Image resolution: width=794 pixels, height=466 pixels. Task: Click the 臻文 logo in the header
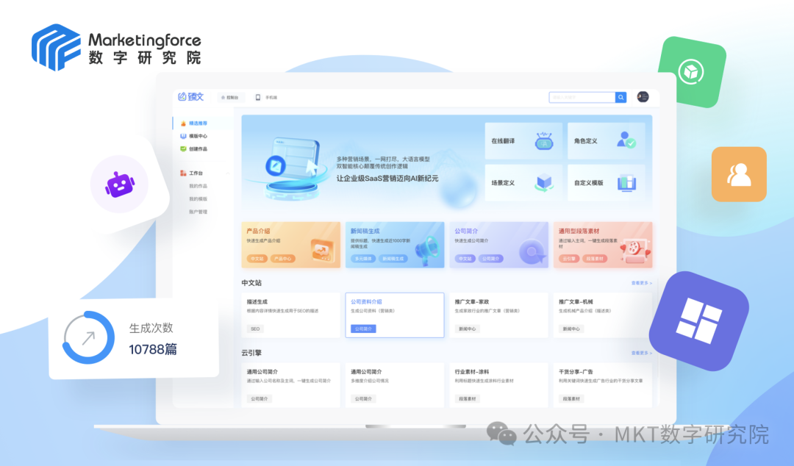pyautogui.click(x=190, y=97)
